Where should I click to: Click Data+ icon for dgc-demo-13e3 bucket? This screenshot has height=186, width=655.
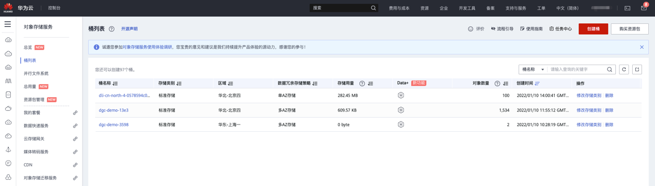click(x=401, y=110)
